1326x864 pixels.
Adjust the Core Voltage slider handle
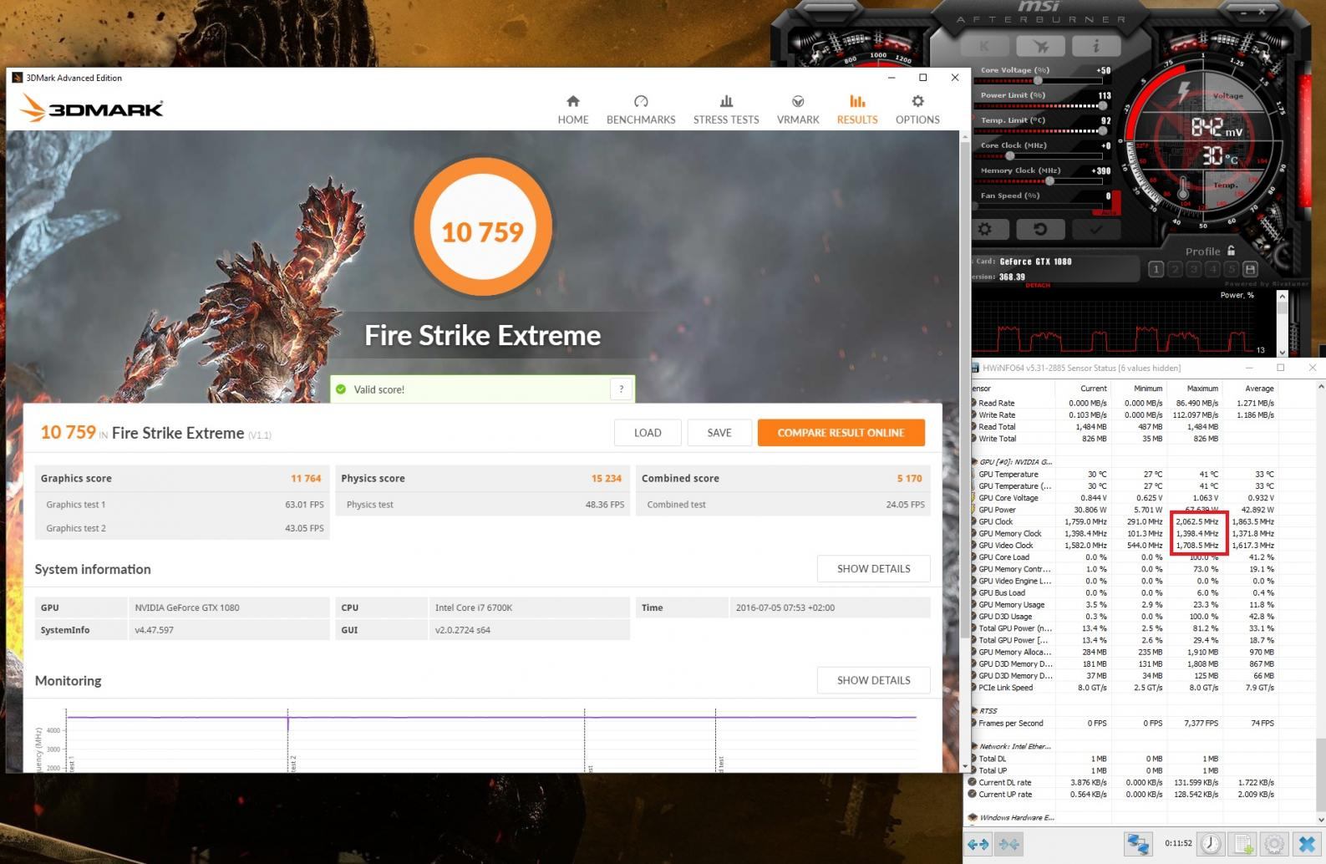1038,81
